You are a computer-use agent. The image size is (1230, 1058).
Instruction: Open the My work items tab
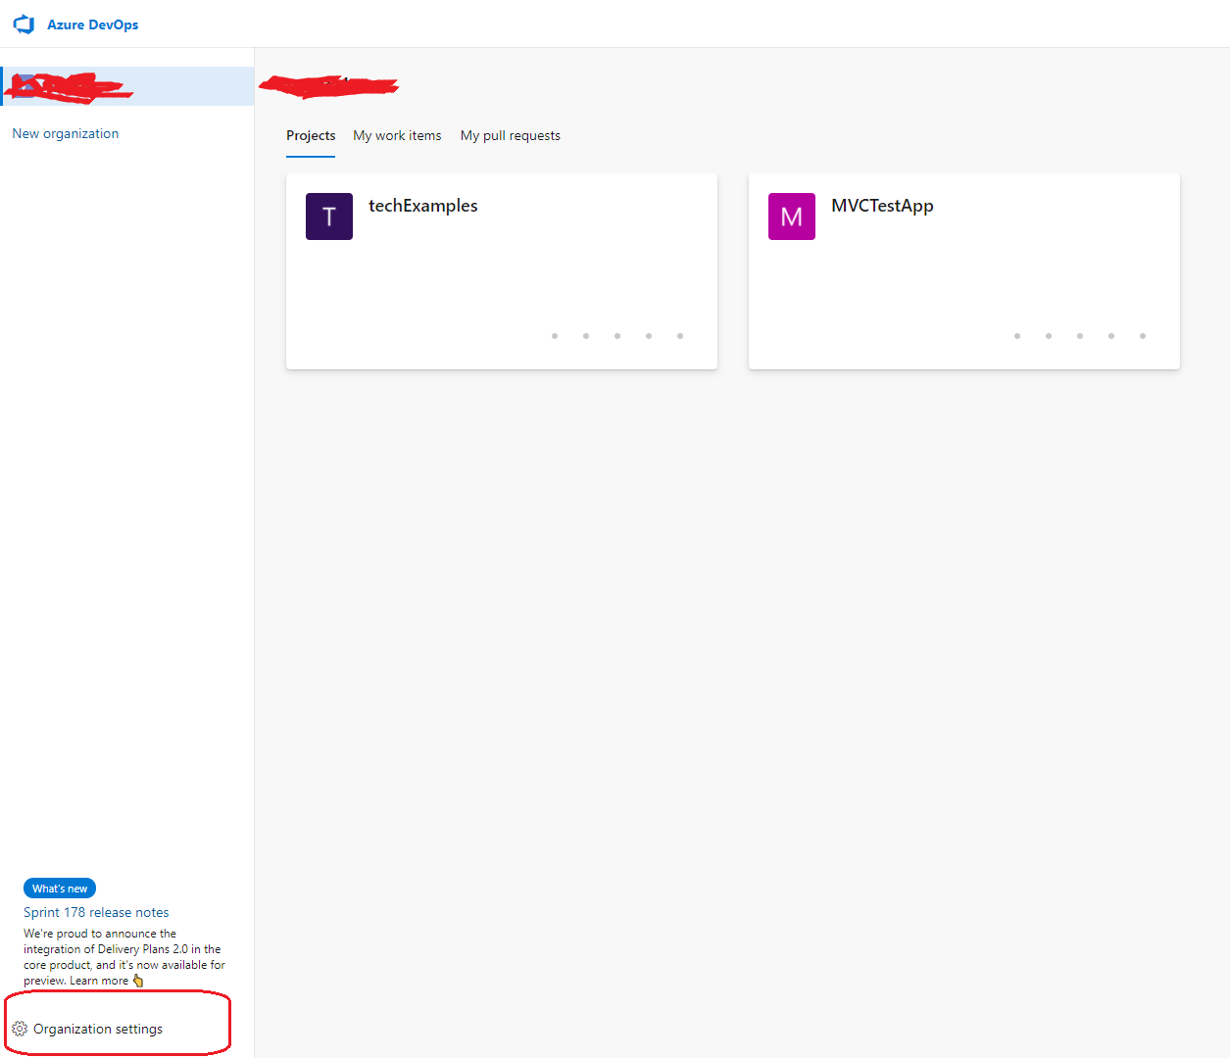click(x=397, y=136)
